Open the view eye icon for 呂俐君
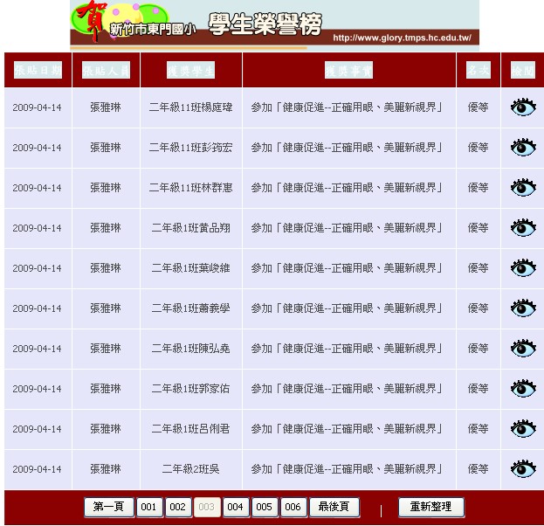The image size is (544, 526). coord(523,429)
